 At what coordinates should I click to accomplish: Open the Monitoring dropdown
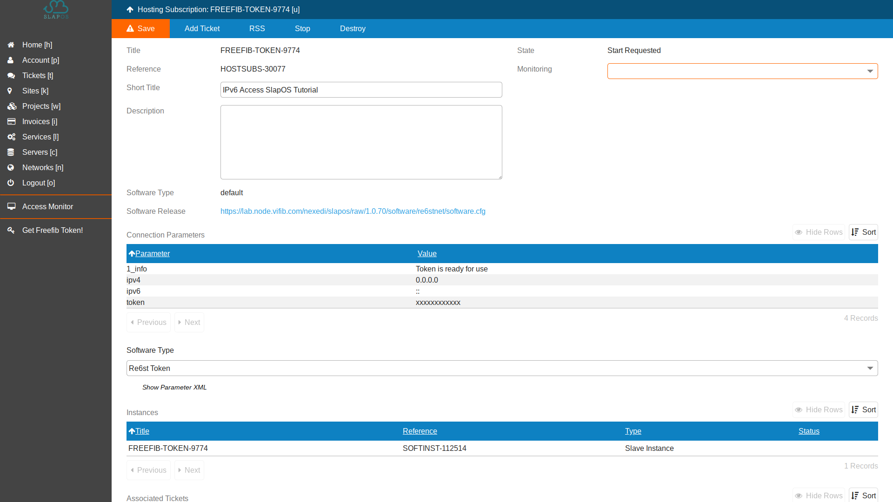click(742, 71)
